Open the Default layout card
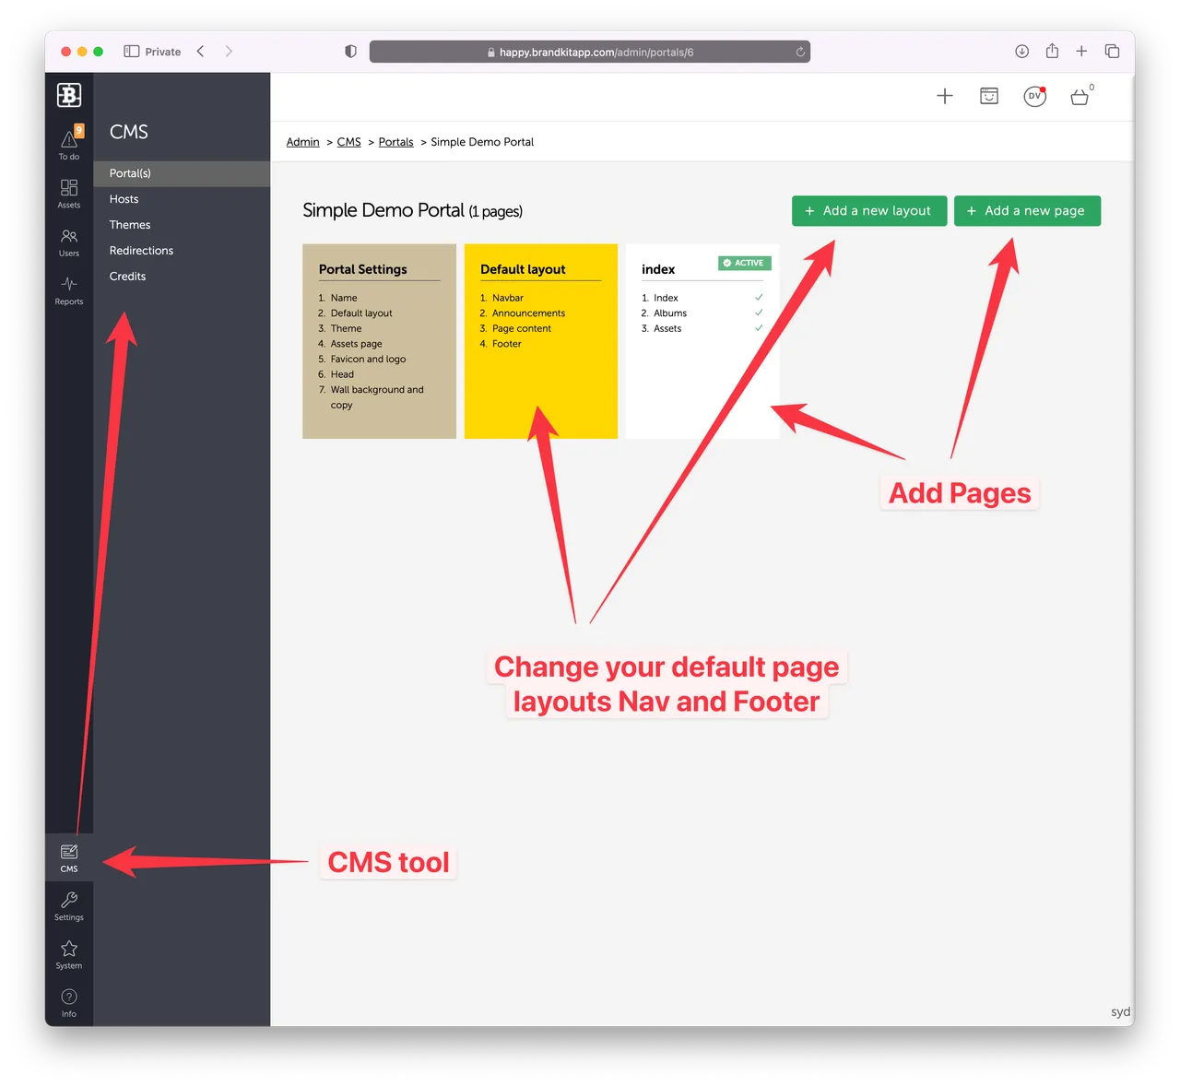Screen dimensions: 1180x1086 (541, 341)
